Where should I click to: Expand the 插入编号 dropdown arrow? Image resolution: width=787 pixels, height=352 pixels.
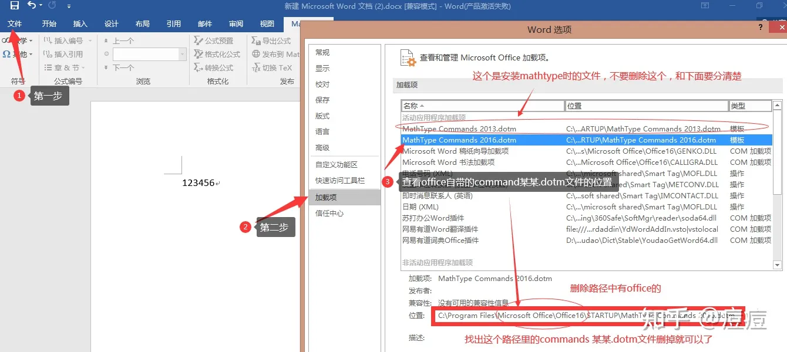click(x=90, y=40)
